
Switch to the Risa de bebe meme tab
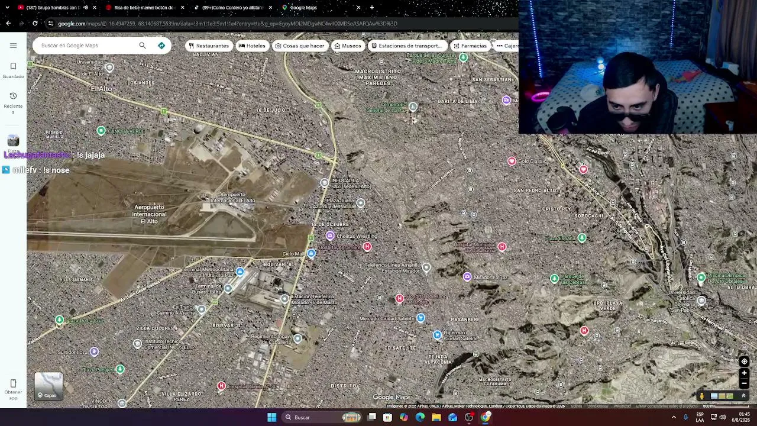tap(144, 8)
